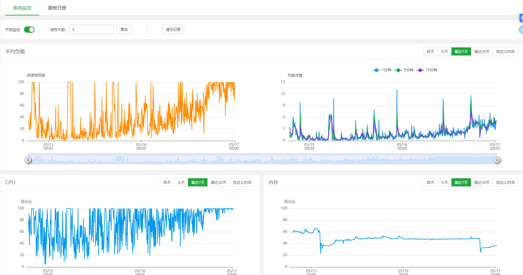Toggle the 开启监控 switch off
This screenshot has width=523, height=275.
[29, 30]
